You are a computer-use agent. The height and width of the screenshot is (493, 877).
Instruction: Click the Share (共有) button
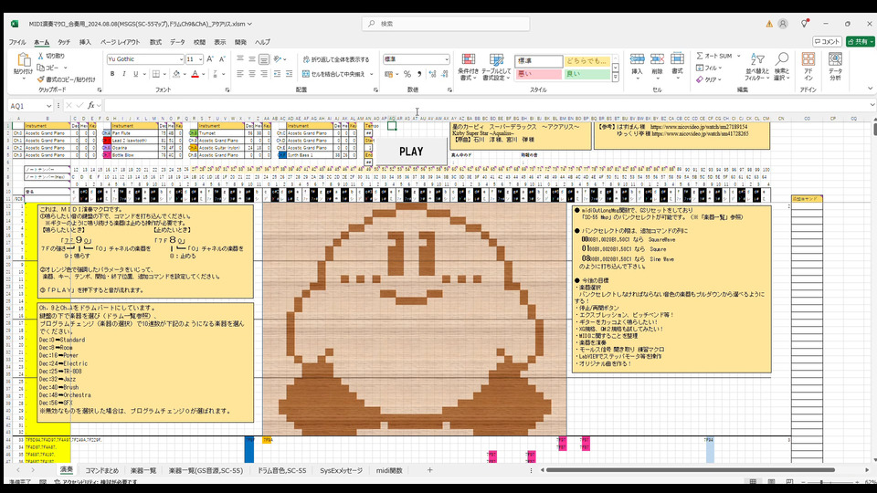[859, 41]
